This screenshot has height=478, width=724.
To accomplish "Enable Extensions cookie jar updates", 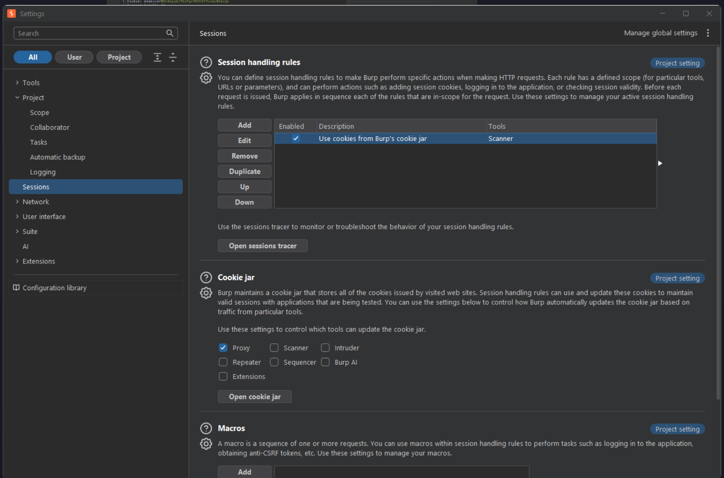I will [223, 376].
